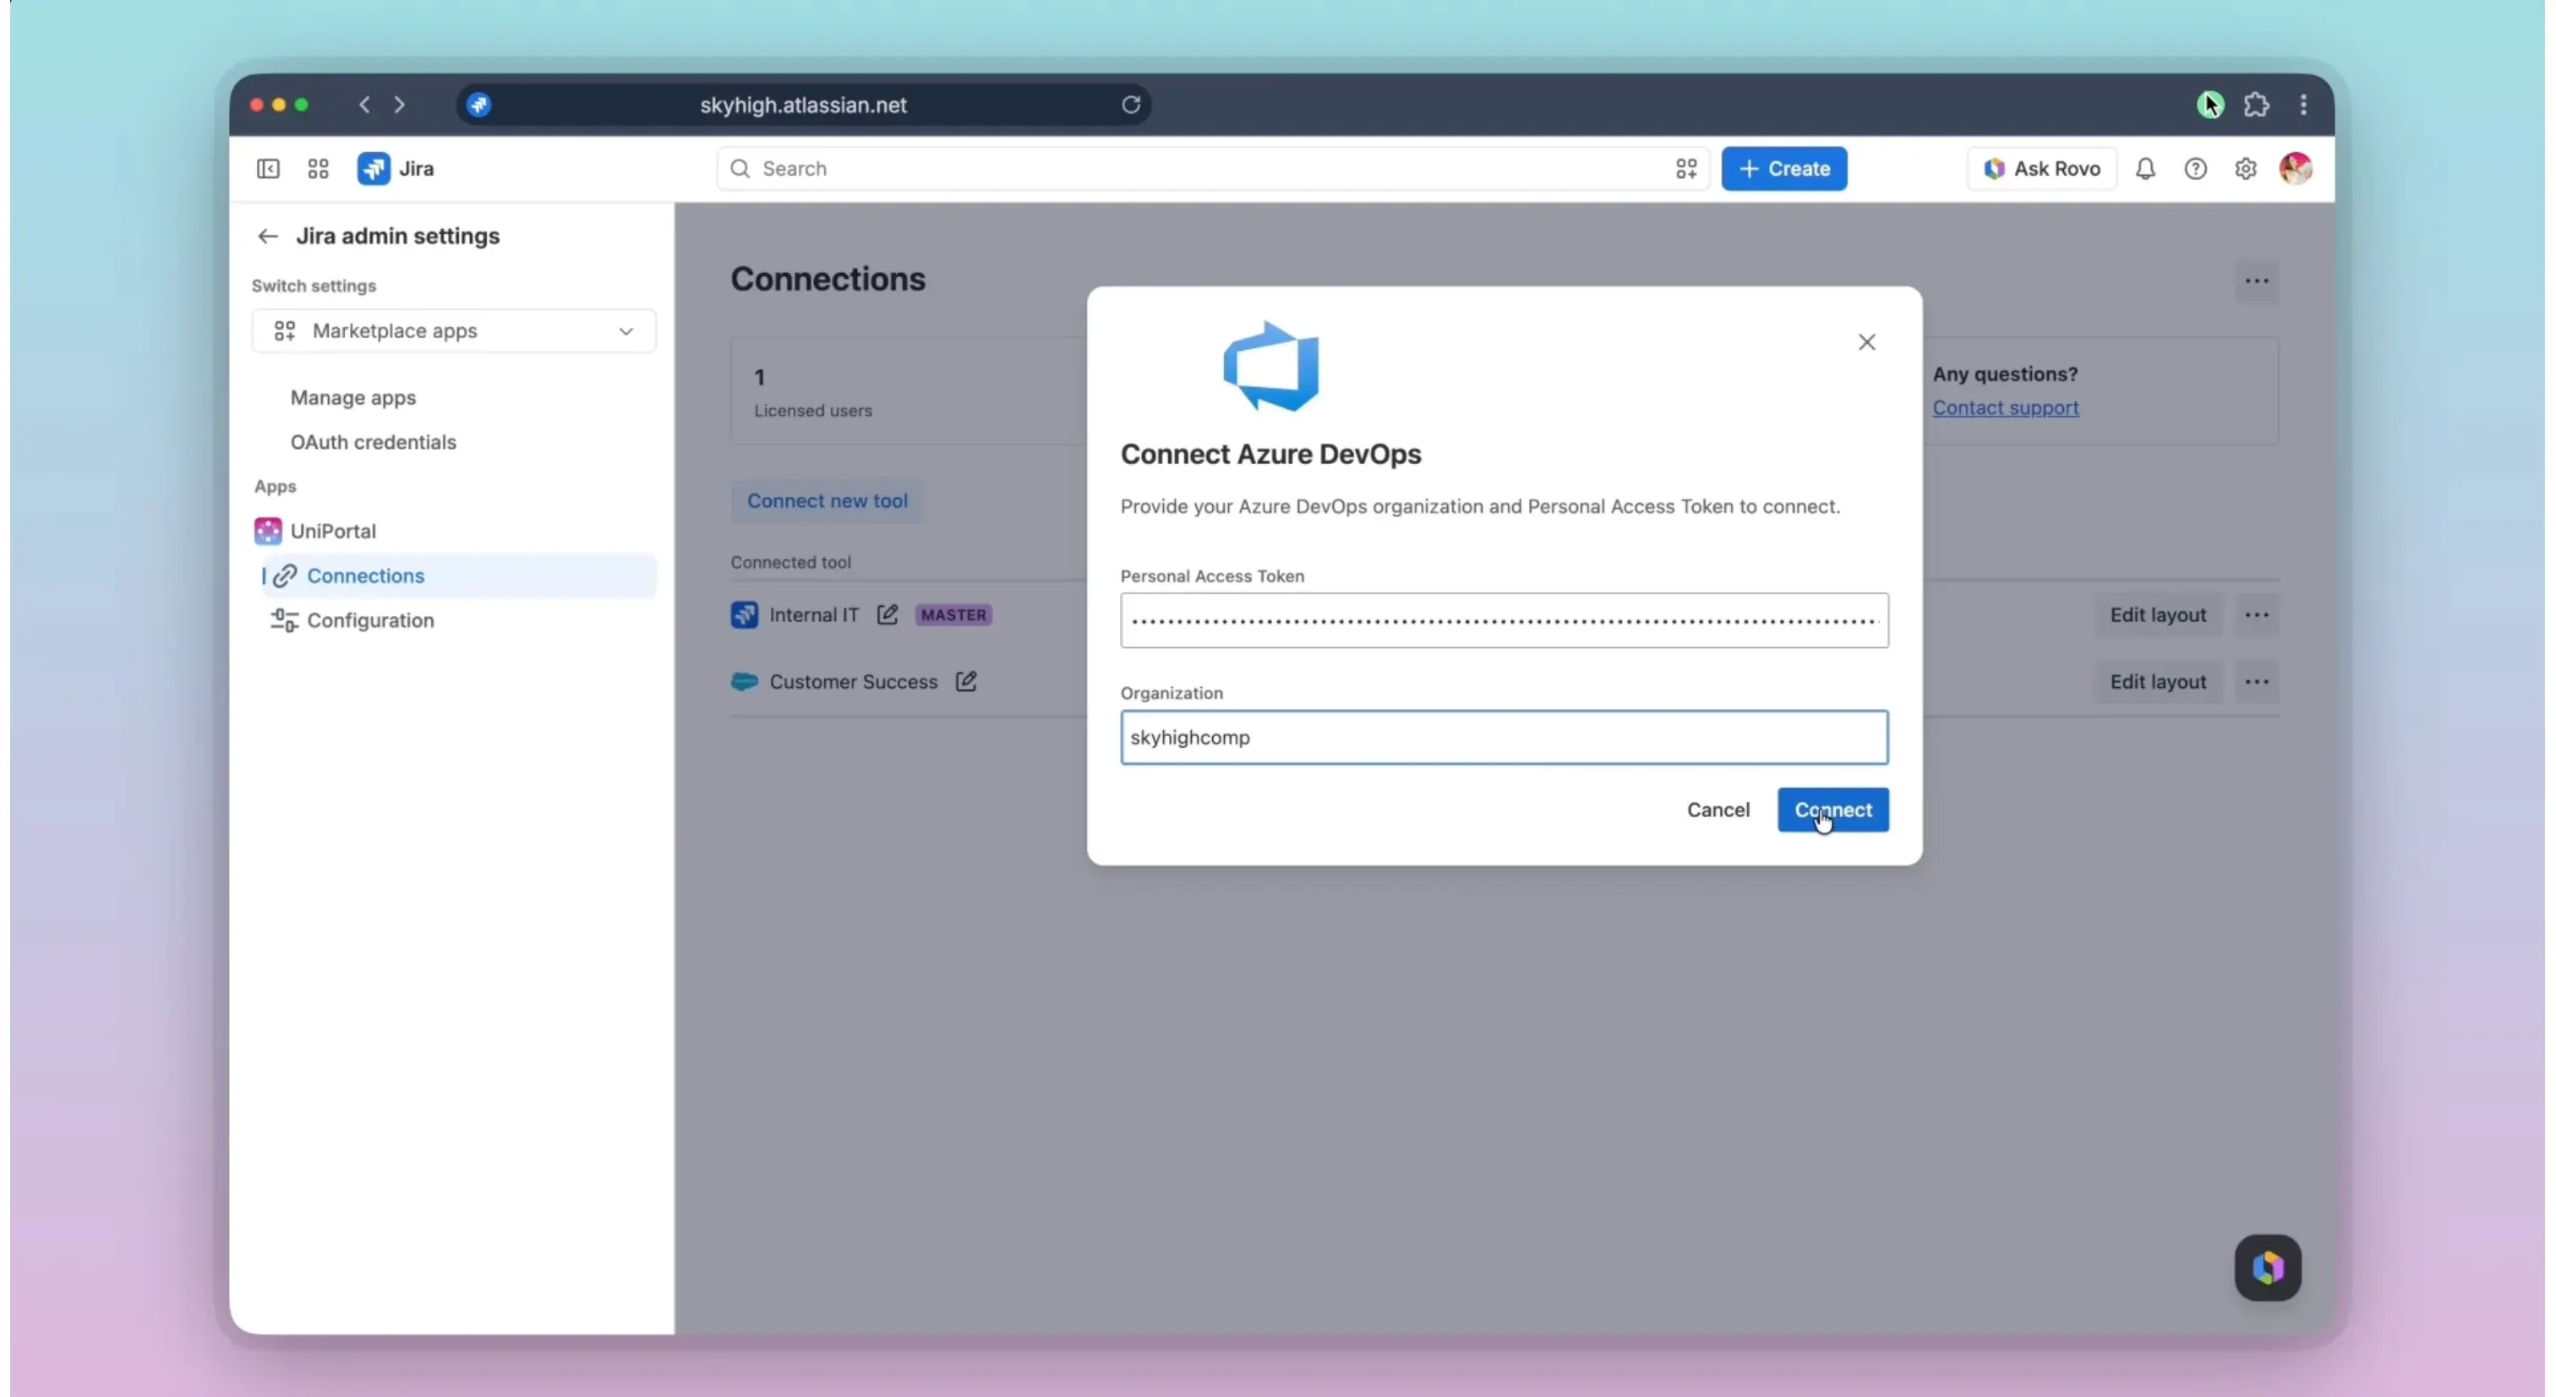Click the UniPortal app icon
This screenshot has width=2556, height=1397.
click(268, 531)
